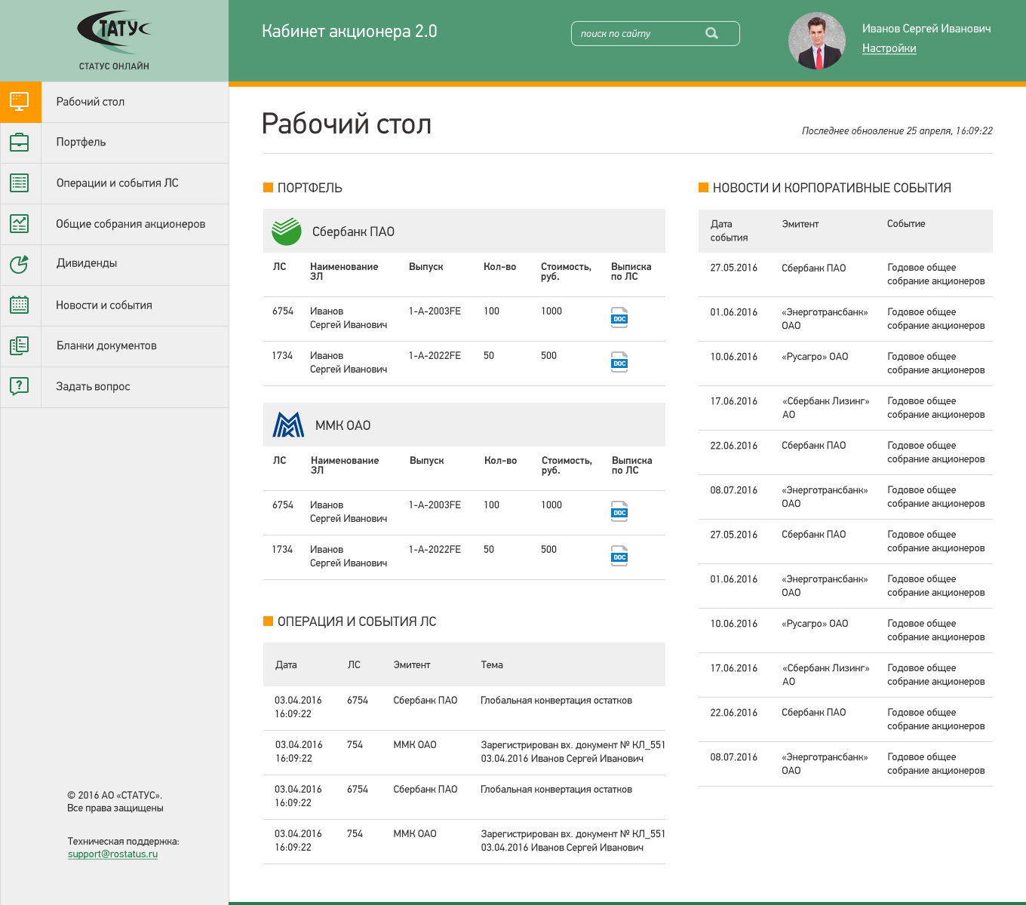Image resolution: width=1026 pixels, height=905 pixels.
Task: Select first «Русагро» ОАО event on 10.06.2016
Action: pos(846,364)
